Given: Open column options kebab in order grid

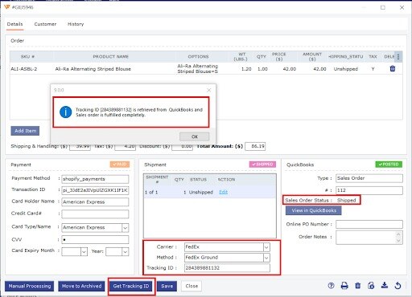Looking at the screenshot, I should [x=398, y=57].
